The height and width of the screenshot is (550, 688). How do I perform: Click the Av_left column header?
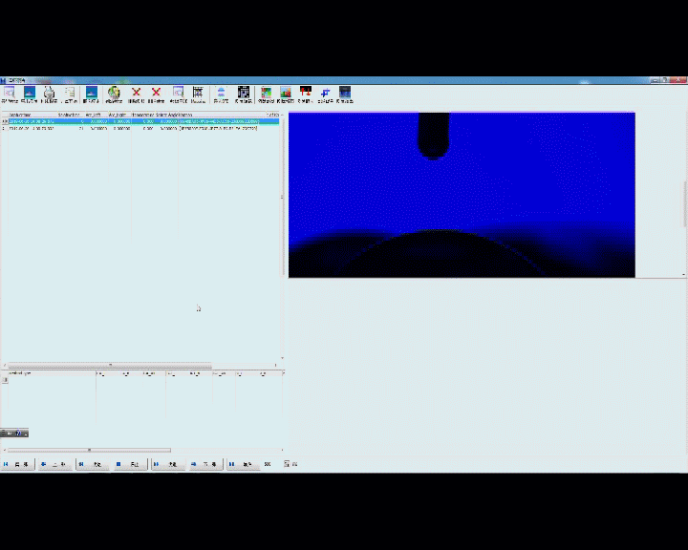point(97,115)
